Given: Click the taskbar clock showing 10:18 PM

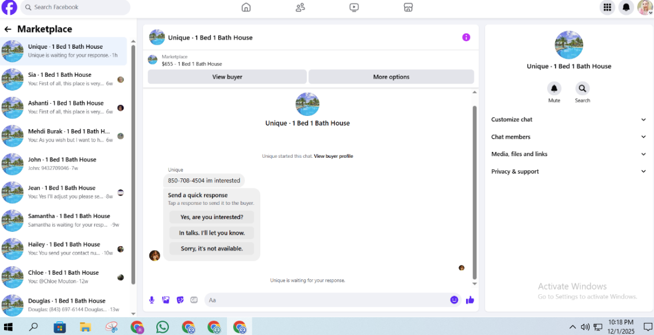Looking at the screenshot, I should pos(621,327).
